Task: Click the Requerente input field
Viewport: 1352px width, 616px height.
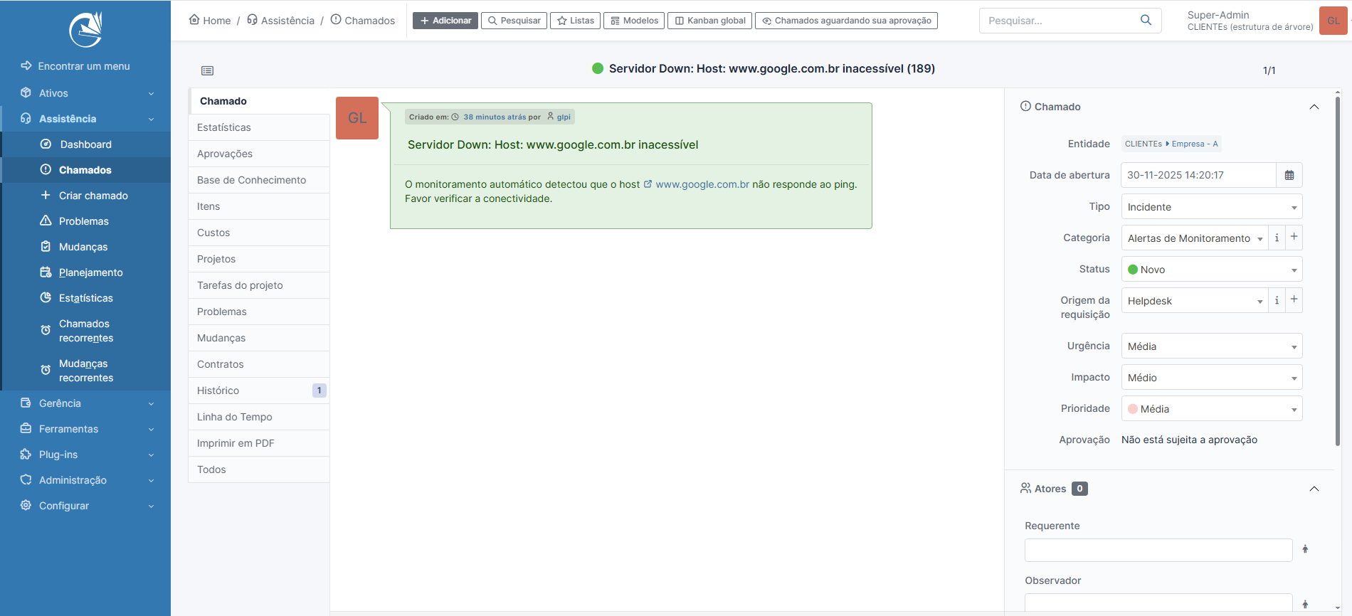Action: [1158, 550]
